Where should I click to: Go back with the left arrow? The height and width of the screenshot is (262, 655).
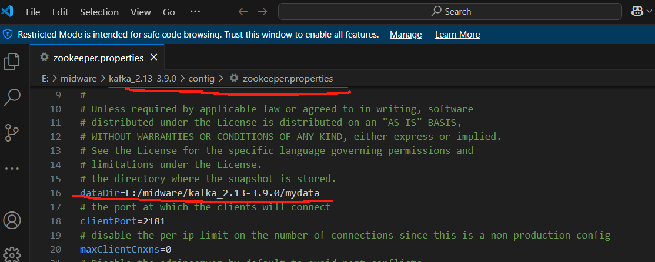coord(243,12)
